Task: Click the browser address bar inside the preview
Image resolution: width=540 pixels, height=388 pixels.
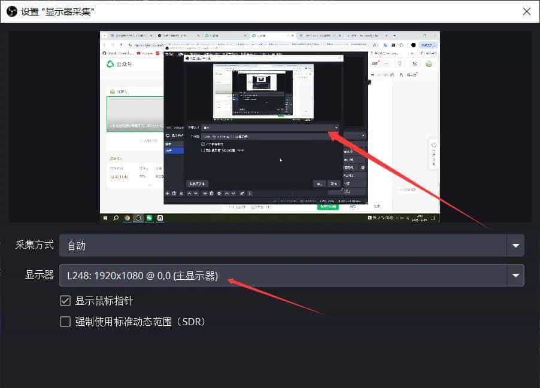Action: pyautogui.click(x=150, y=44)
